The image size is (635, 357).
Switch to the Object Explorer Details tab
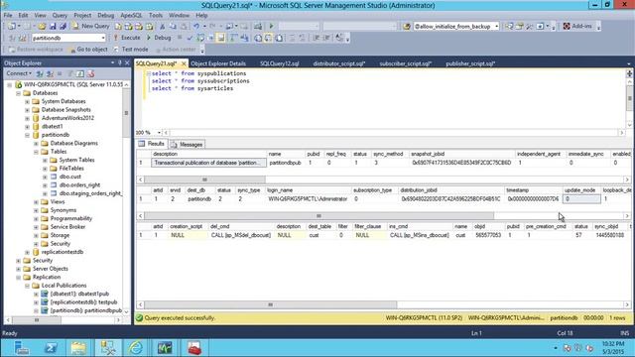click(218, 63)
